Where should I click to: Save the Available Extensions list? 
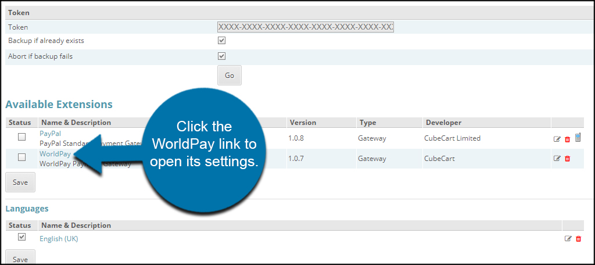(20, 182)
